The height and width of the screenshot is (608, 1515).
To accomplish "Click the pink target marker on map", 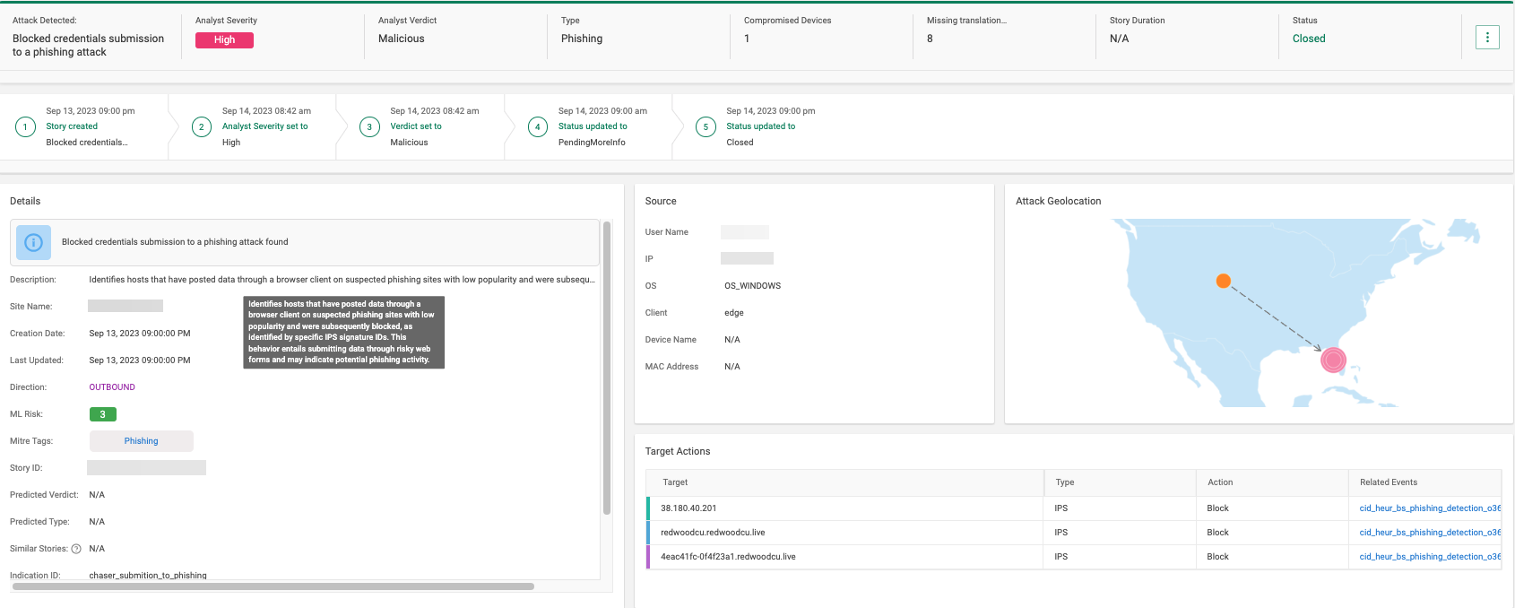I will (x=1333, y=360).
